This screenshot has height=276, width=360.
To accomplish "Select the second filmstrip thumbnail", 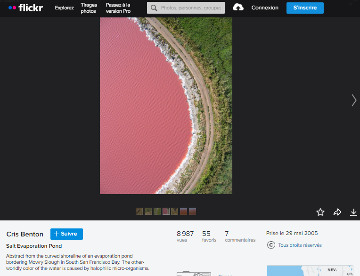I will (148, 211).
